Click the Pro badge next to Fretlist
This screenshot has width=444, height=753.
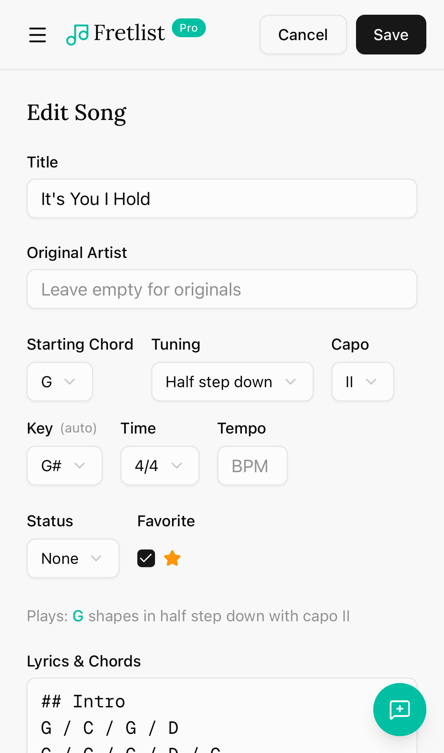pyautogui.click(x=188, y=28)
